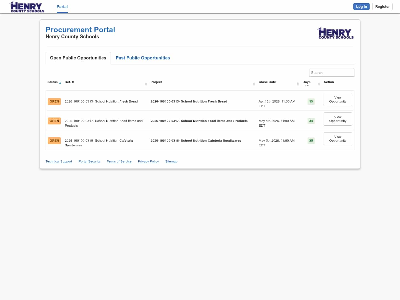Click the Henry County Schools logo in panel
This screenshot has height=300, width=400.
(336, 33)
